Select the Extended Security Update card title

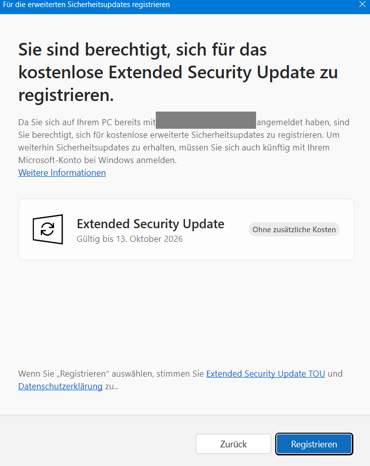click(150, 224)
